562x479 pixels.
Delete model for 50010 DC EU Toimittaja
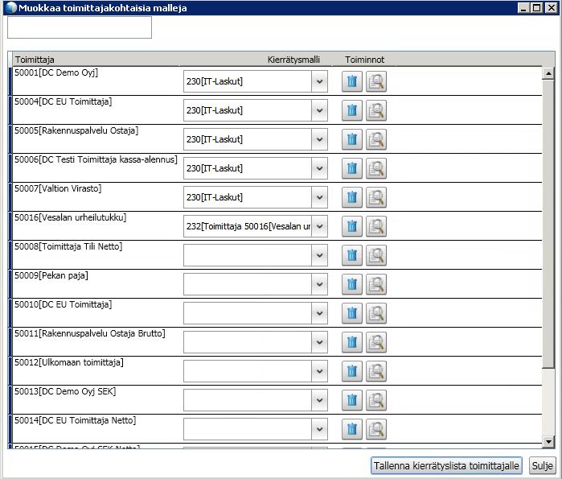point(352,313)
